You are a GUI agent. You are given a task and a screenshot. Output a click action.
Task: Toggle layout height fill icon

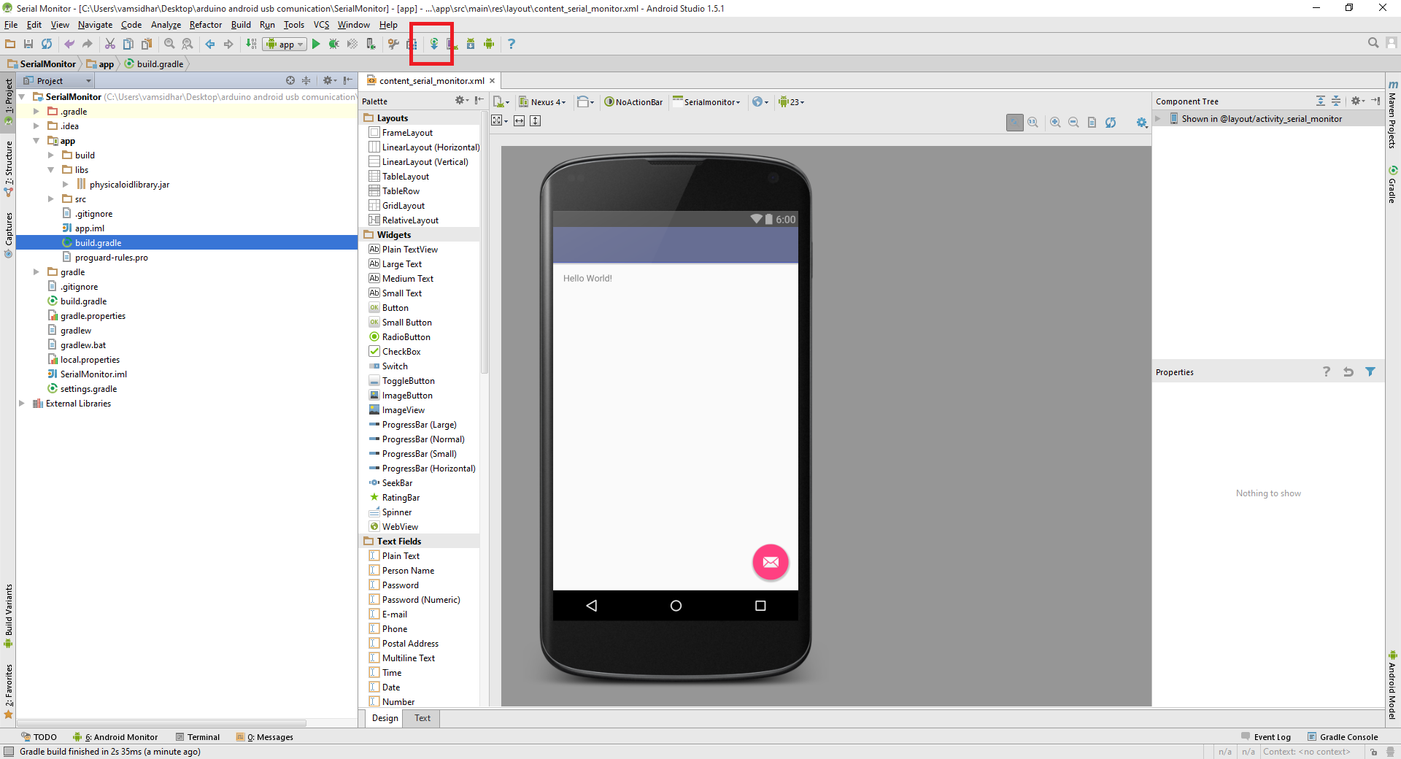tap(536, 121)
